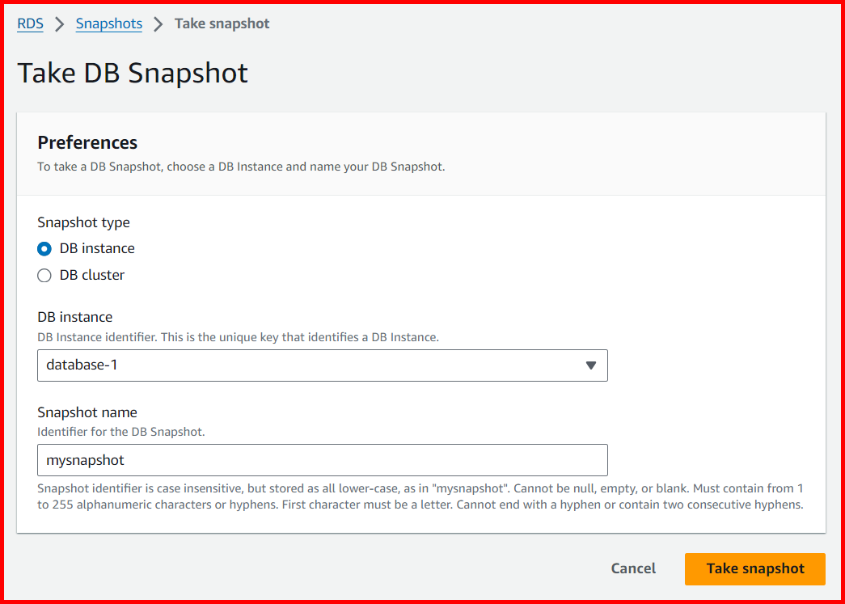The width and height of the screenshot is (845, 604).
Task: Click inside the Snapshot name field
Action: point(322,460)
